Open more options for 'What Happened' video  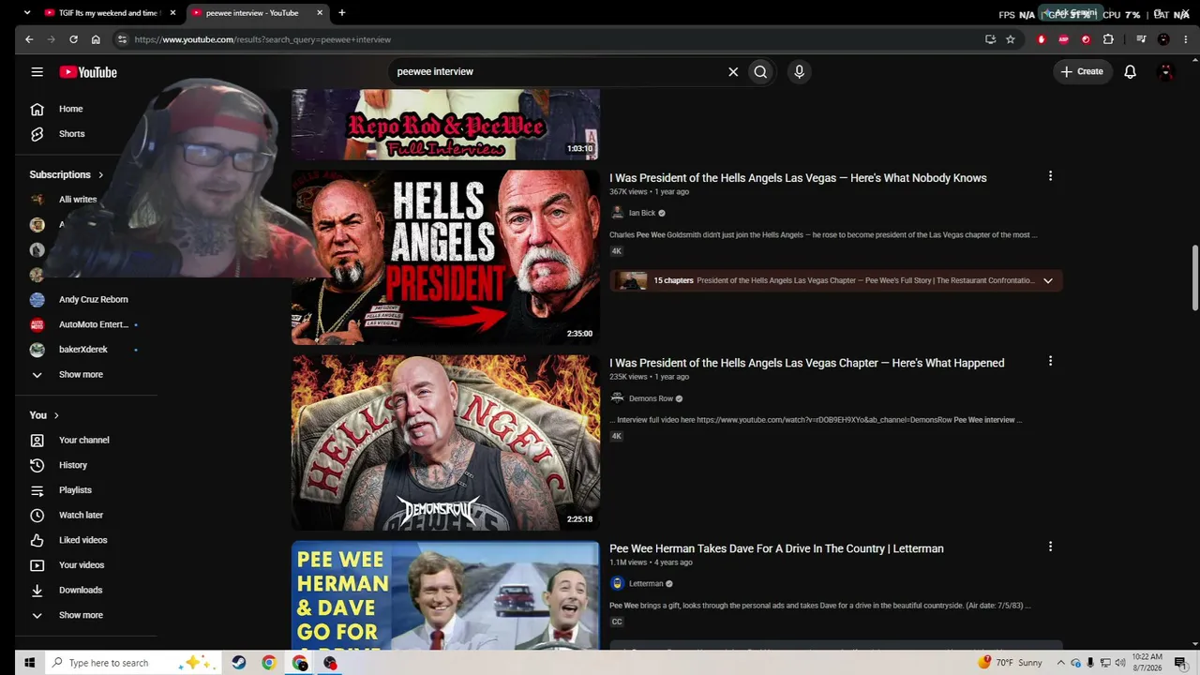[1050, 361]
